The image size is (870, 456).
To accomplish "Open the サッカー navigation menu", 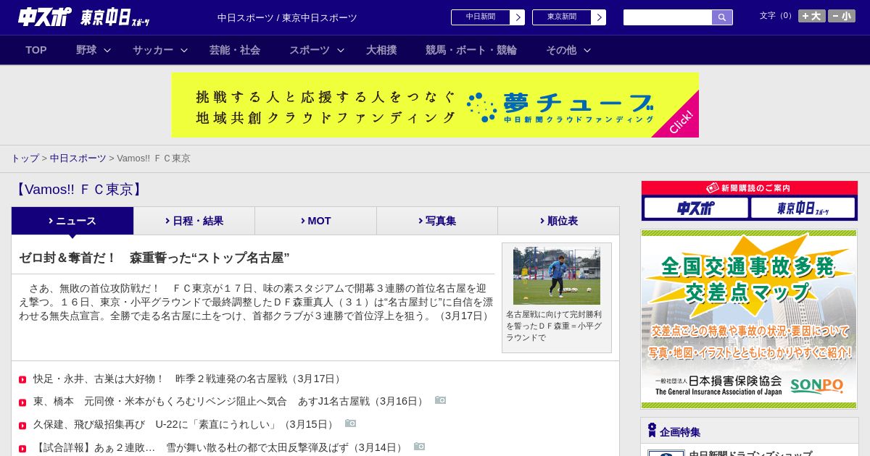I will [153, 50].
